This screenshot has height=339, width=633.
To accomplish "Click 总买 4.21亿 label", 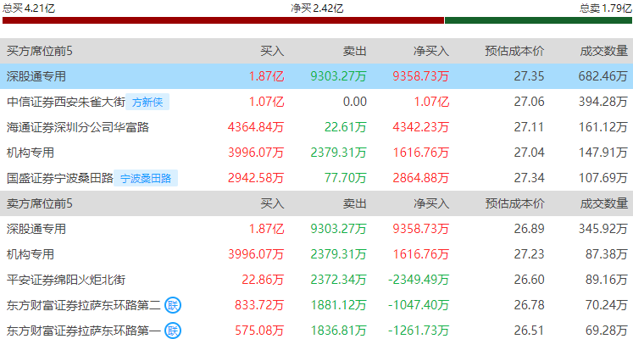I will pyautogui.click(x=29, y=8).
